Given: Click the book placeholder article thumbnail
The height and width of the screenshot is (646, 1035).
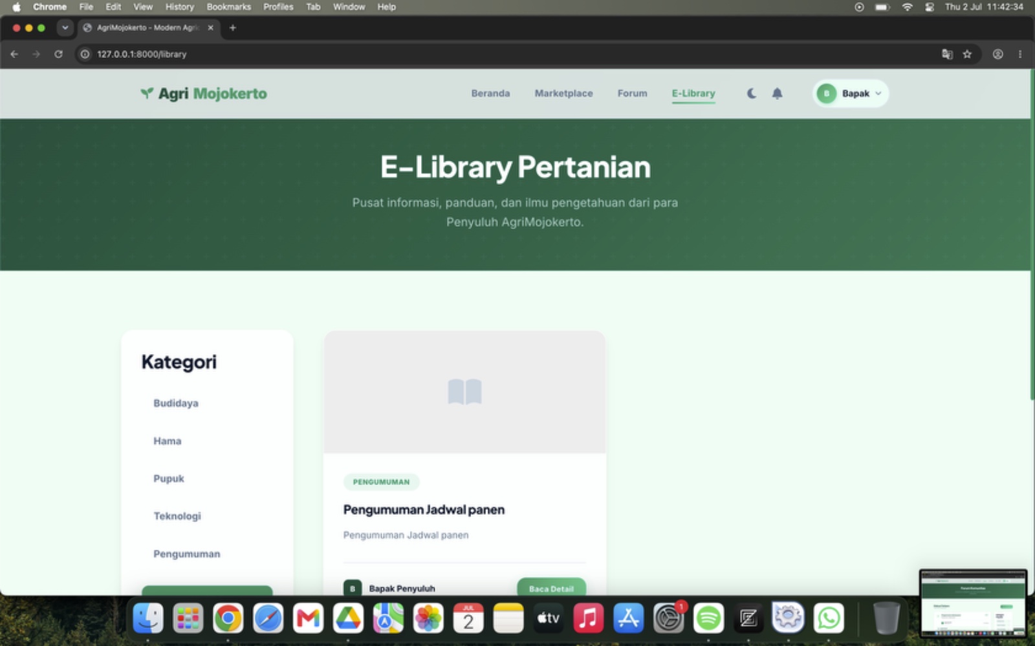Looking at the screenshot, I should click(464, 392).
